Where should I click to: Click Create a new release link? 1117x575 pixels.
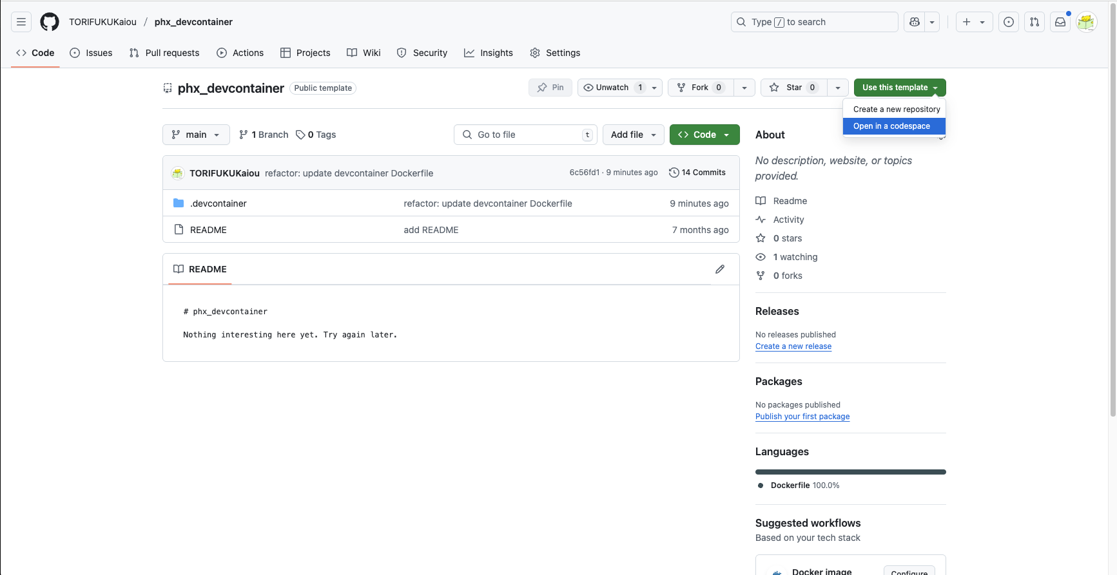tap(793, 346)
